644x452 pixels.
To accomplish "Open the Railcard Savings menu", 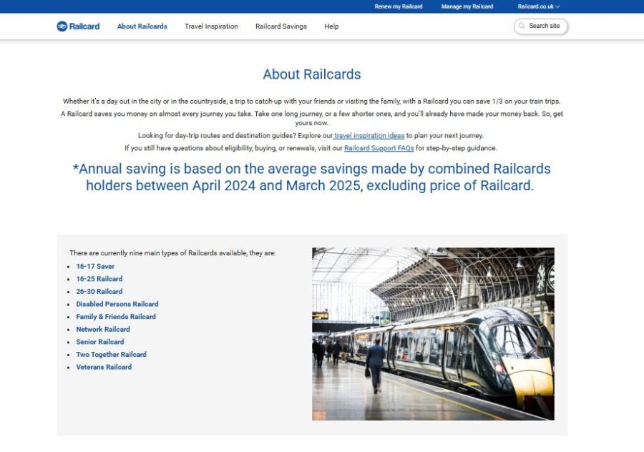I will coord(281,26).
